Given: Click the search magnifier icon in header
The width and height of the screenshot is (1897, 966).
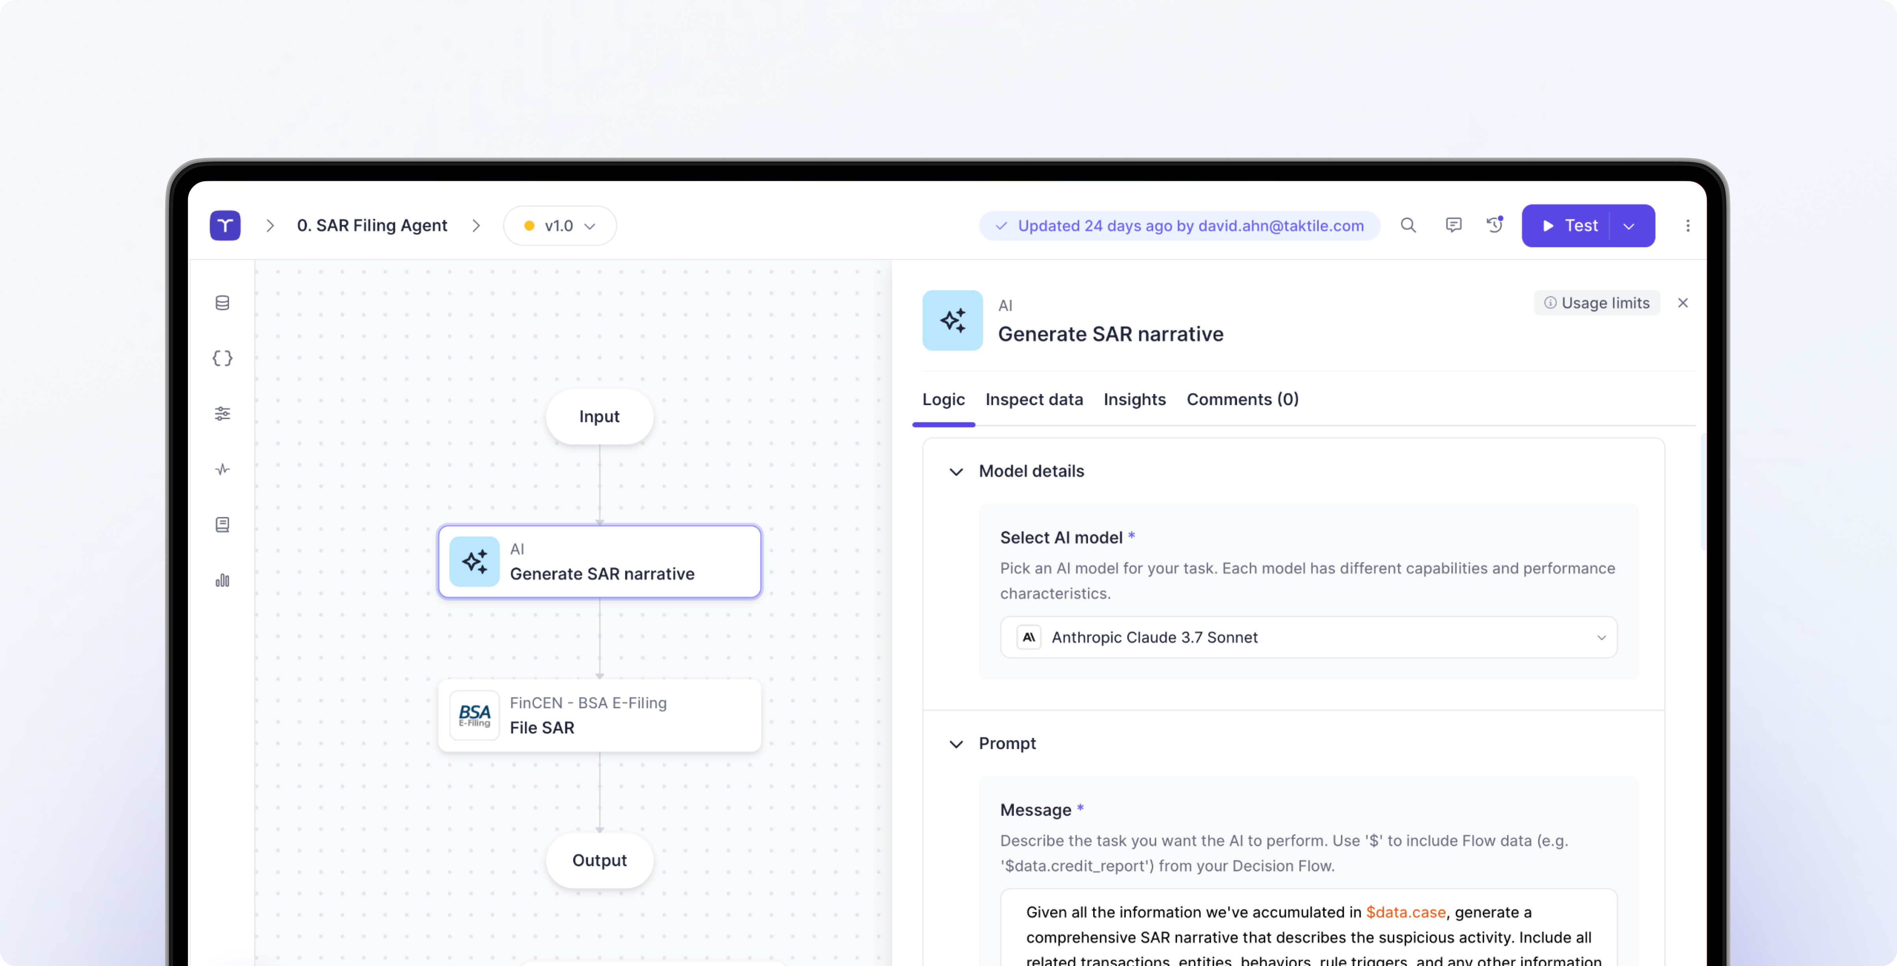Looking at the screenshot, I should (x=1408, y=225).
